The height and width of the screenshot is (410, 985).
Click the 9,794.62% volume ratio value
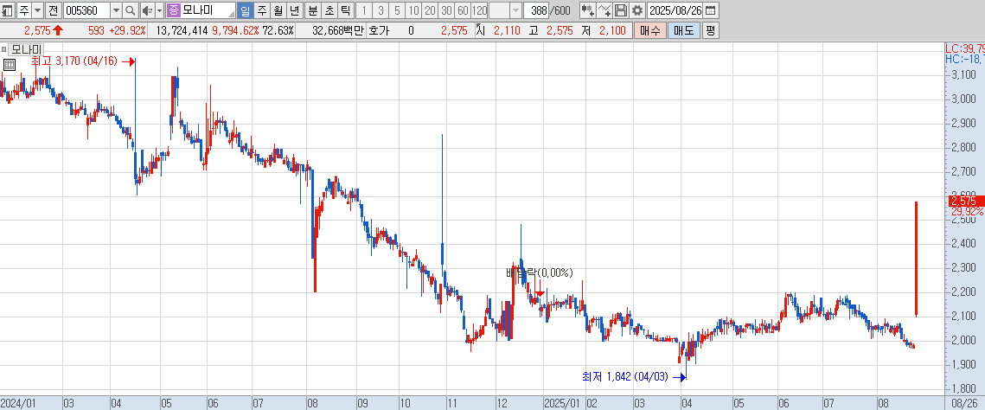tap(235, 30)
